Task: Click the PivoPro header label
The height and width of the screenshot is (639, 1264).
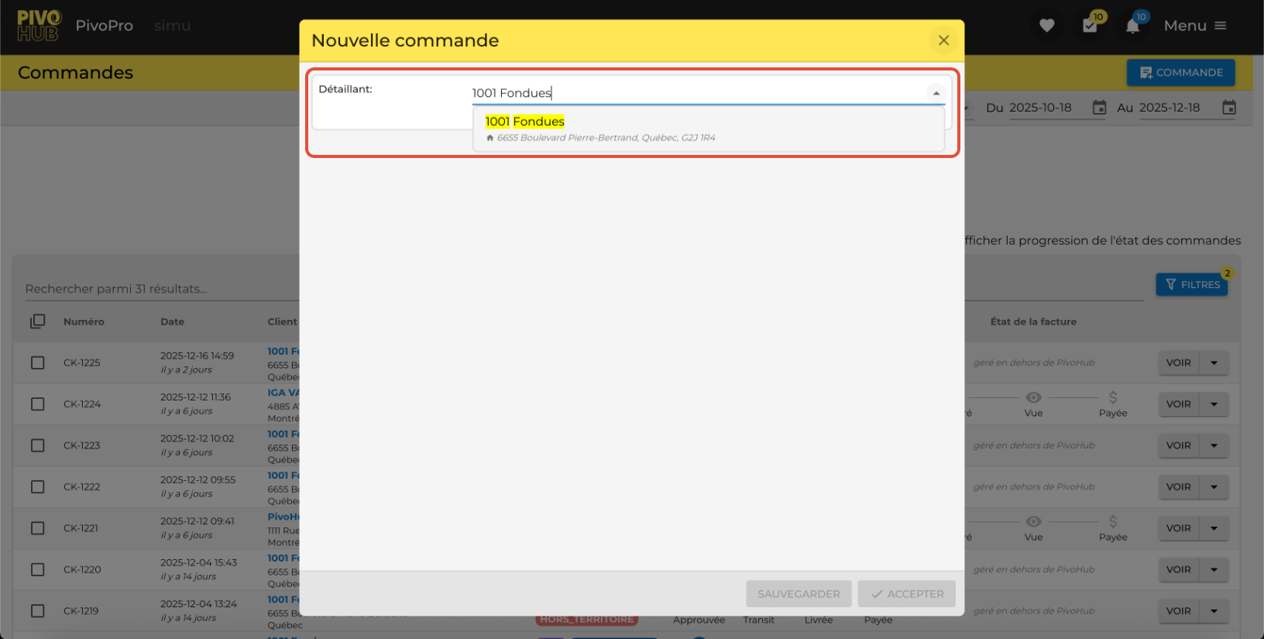Action: tap(105, 26)
